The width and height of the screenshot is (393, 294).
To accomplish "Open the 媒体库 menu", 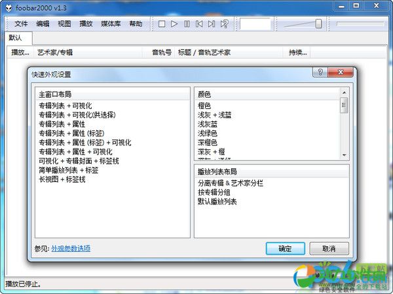I will pos(110,24).
